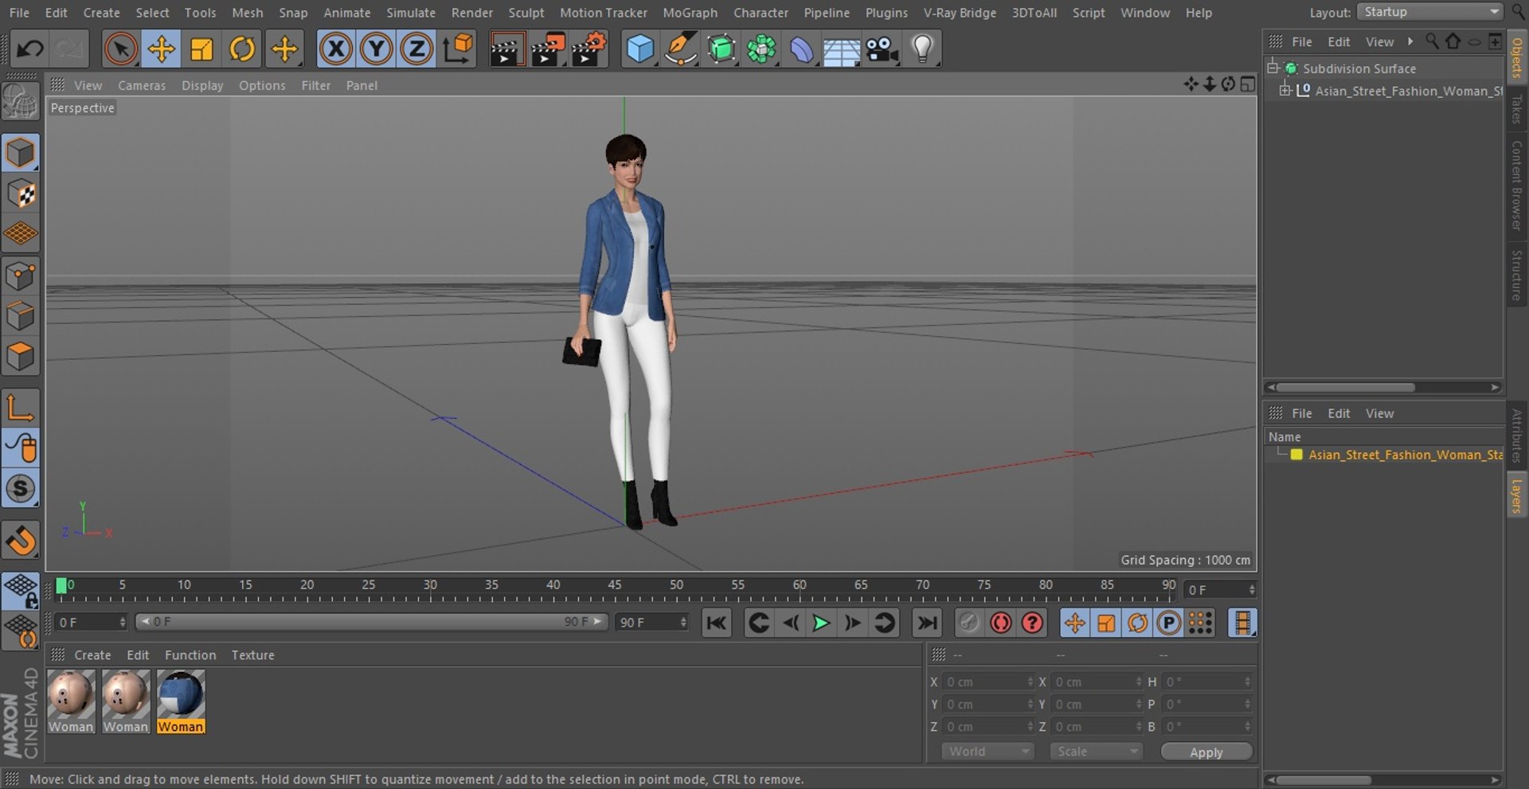The image size is (1529, 789).
Task: Switch to Polygons mode
Action: tap(20, 356)
